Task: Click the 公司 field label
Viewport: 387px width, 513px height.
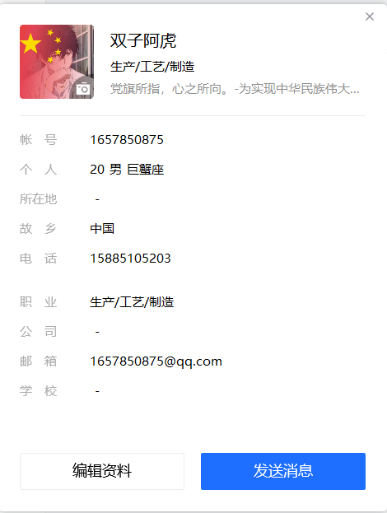Action: (38, 332)
